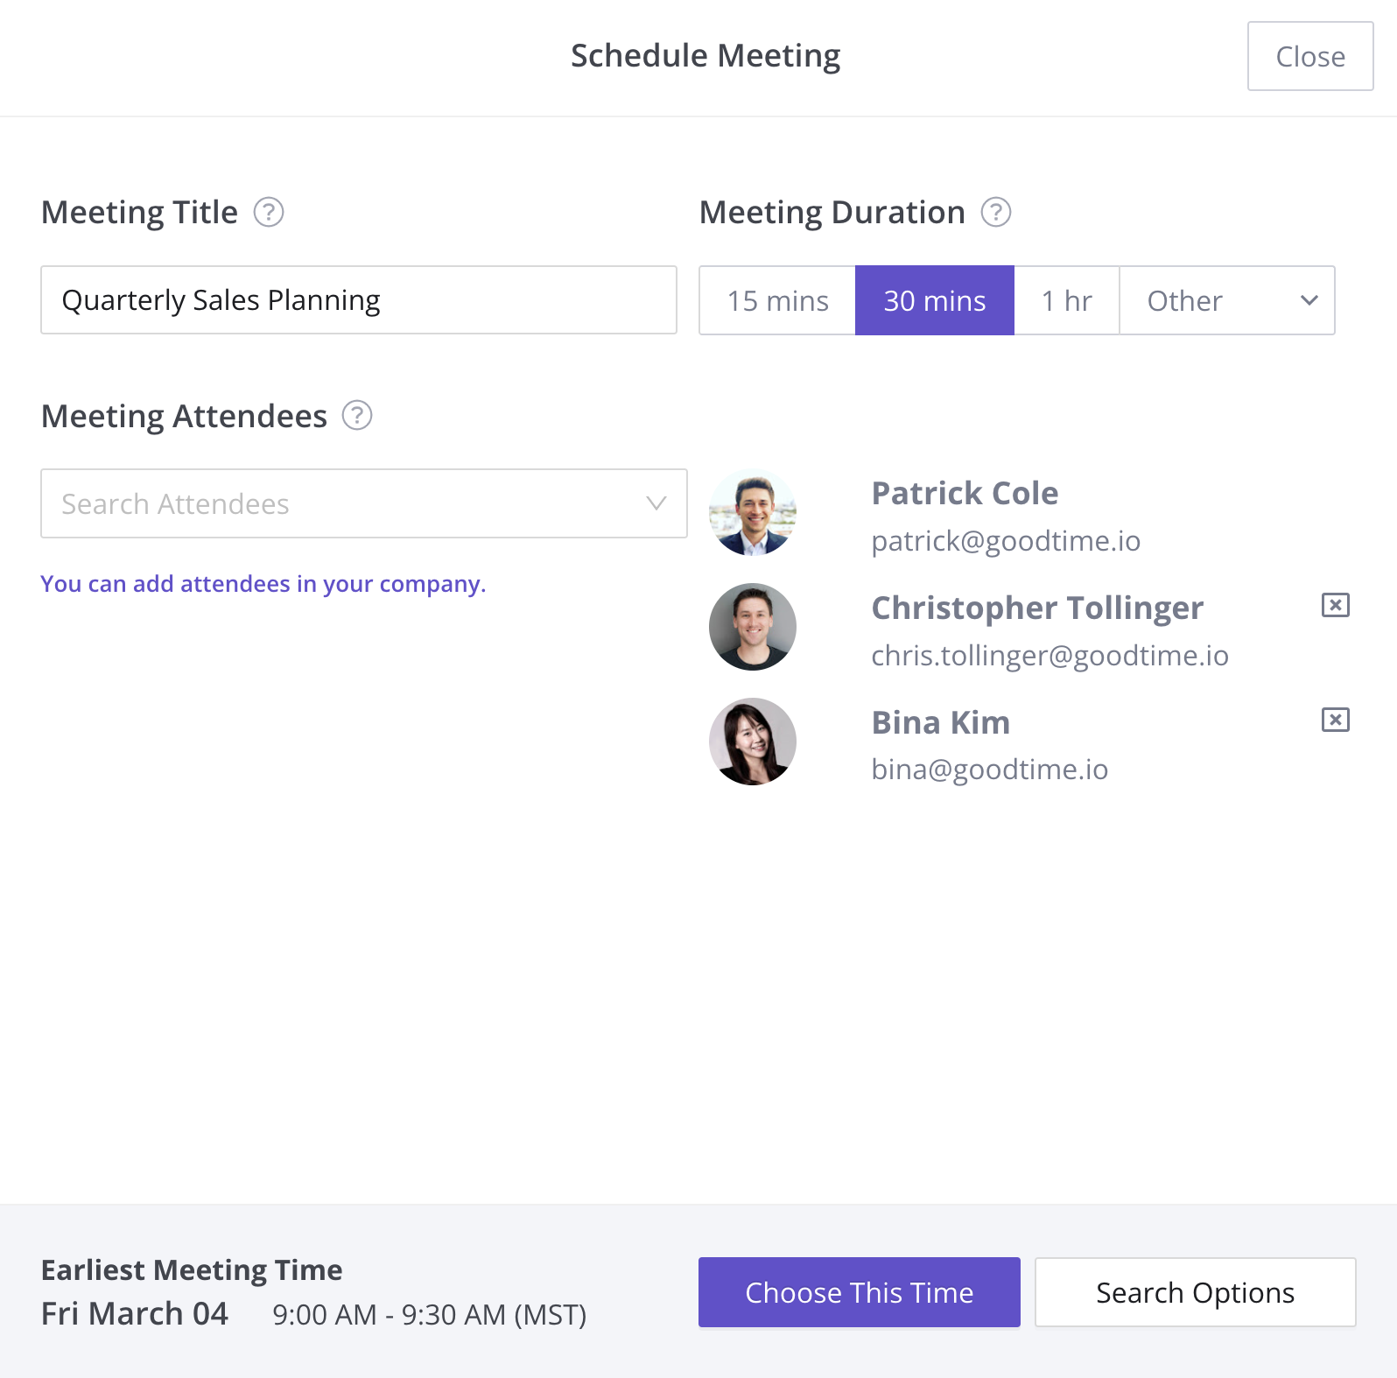The image size is (1397, 1378).
Task: Open the Other duration dropdown
Action: (1227, 300)
